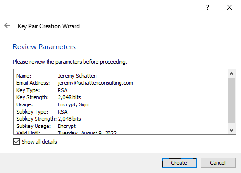Click the Key Strength 2,048 bits line
The image size is (241, 173).
point(48,97)
